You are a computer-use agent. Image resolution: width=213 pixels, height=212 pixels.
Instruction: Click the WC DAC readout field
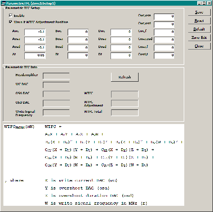coord(56,85)
